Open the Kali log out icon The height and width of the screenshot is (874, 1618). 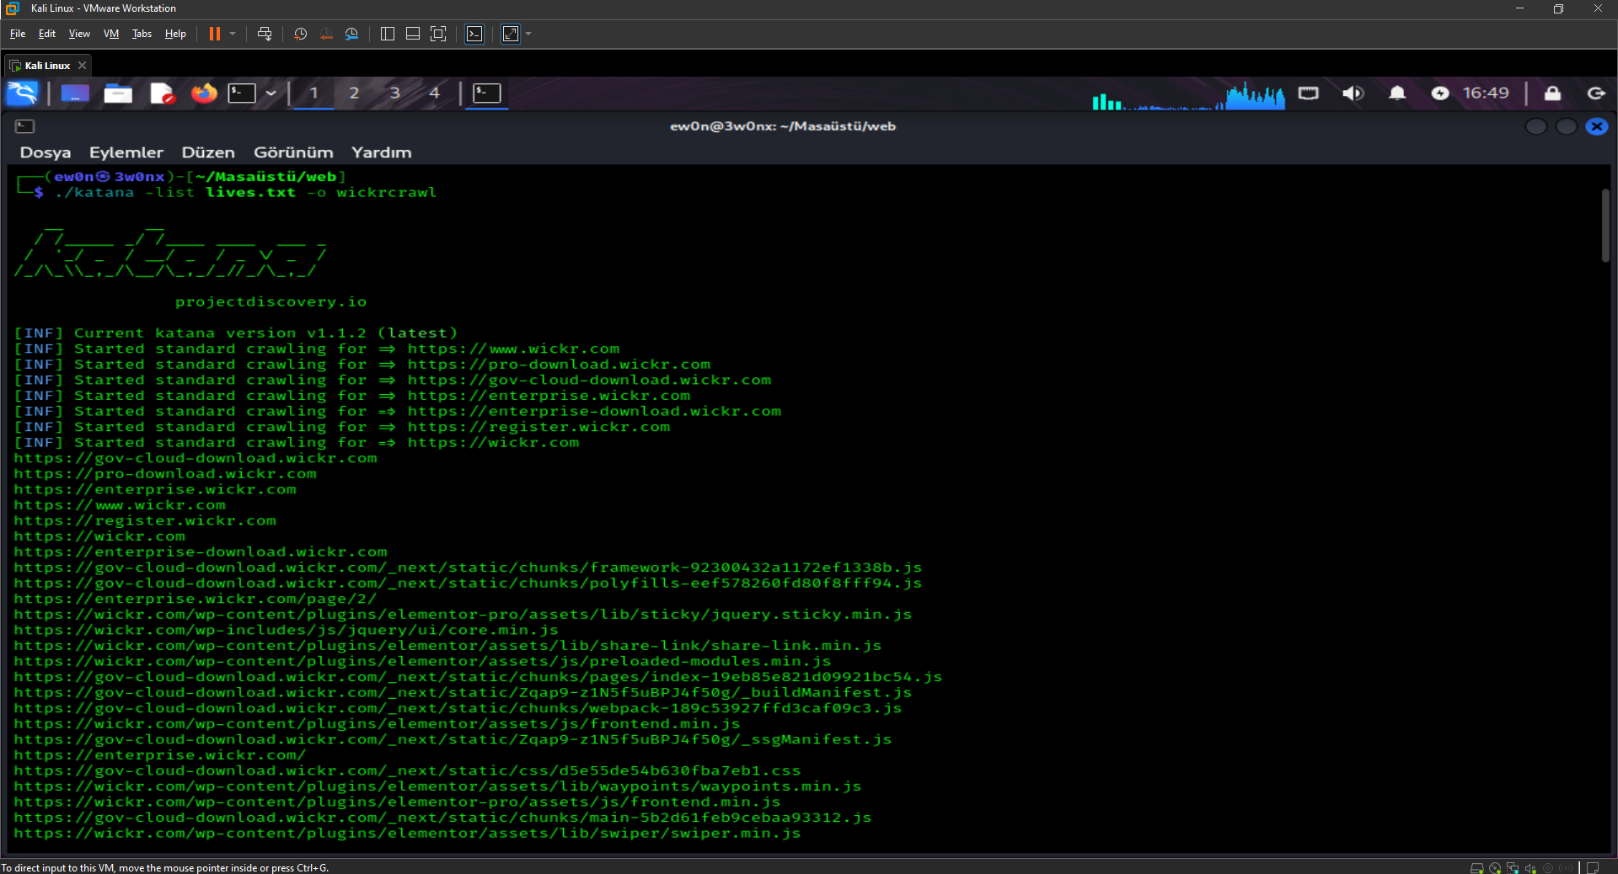pos(1596,93)
